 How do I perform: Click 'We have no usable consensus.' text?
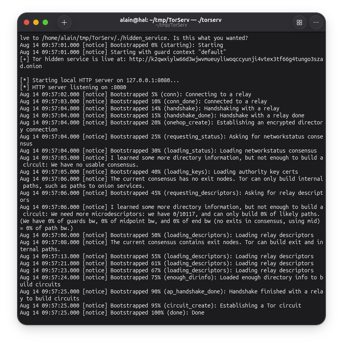point(95,165)
